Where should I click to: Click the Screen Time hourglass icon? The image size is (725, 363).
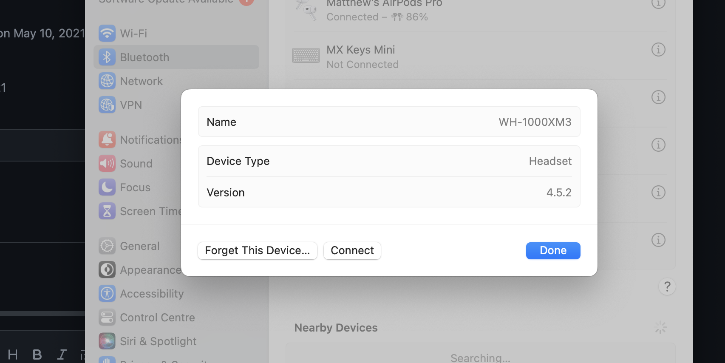[107, 211]
